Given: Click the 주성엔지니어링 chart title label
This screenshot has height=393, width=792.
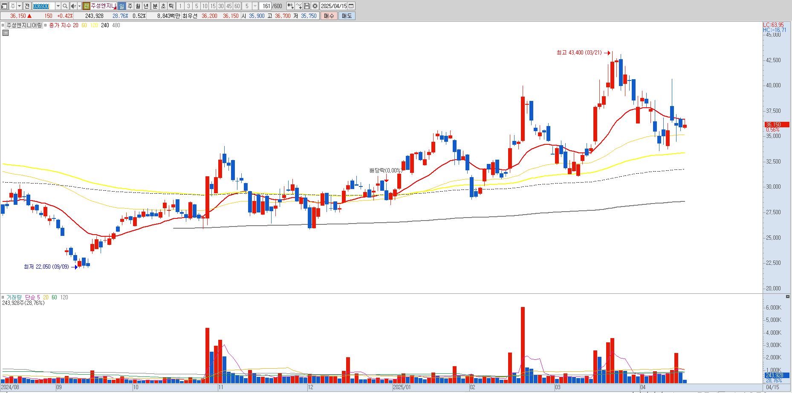Looking at the screenshot, I should pos(24,26).
